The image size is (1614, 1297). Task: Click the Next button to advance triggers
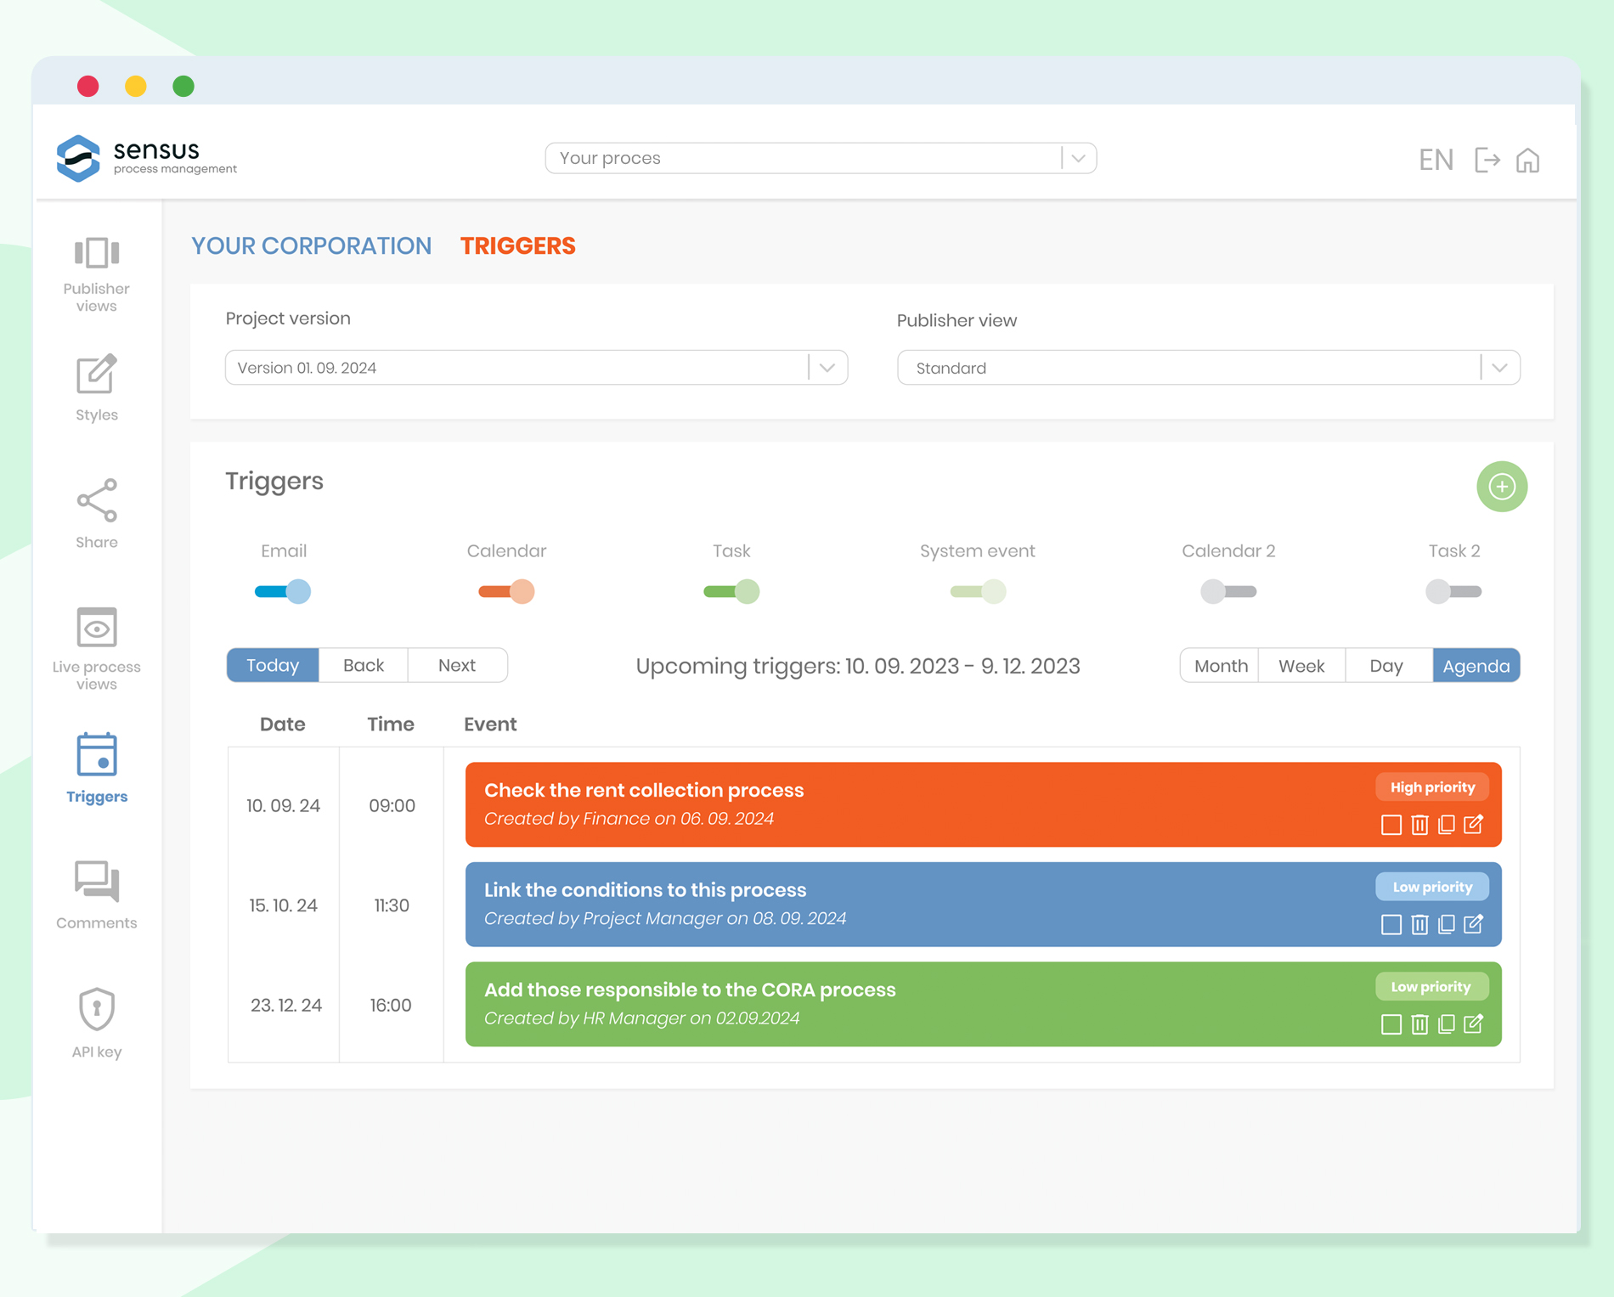coord(458,665)
